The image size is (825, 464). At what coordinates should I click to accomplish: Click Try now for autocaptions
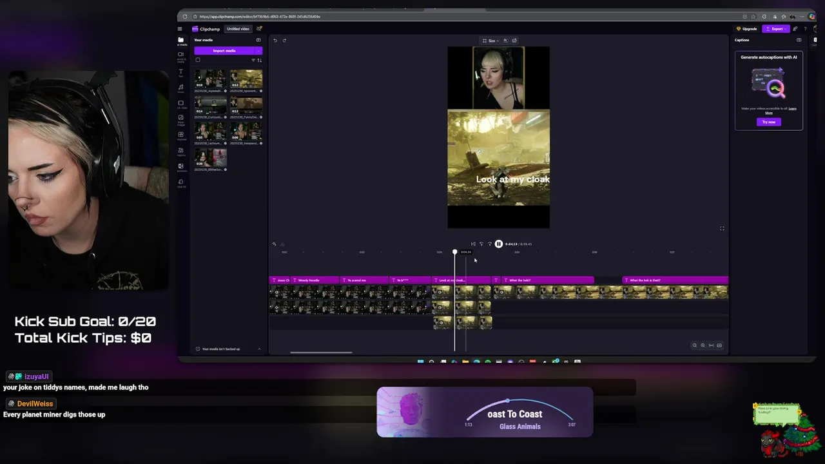[769, 122]
